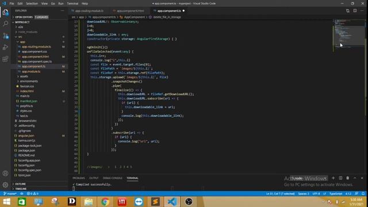The height and width of the screenshot is (207, 368).
Task: Open Explorer more actions ellipsis
Action: 62,10
